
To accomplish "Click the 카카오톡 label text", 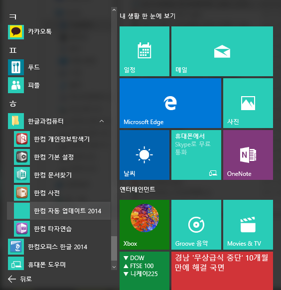I will coord(40,31).
